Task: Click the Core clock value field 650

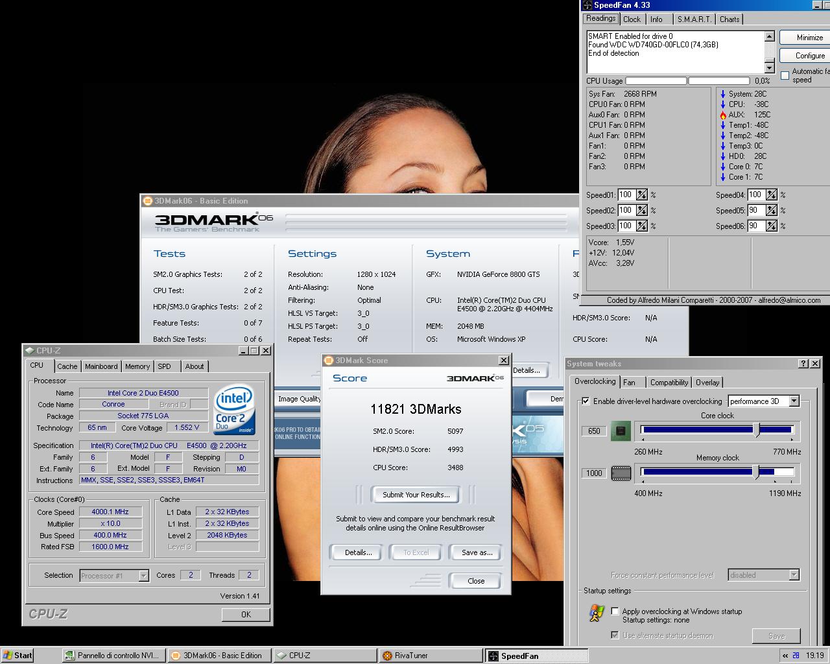Action: click(593, 431)
